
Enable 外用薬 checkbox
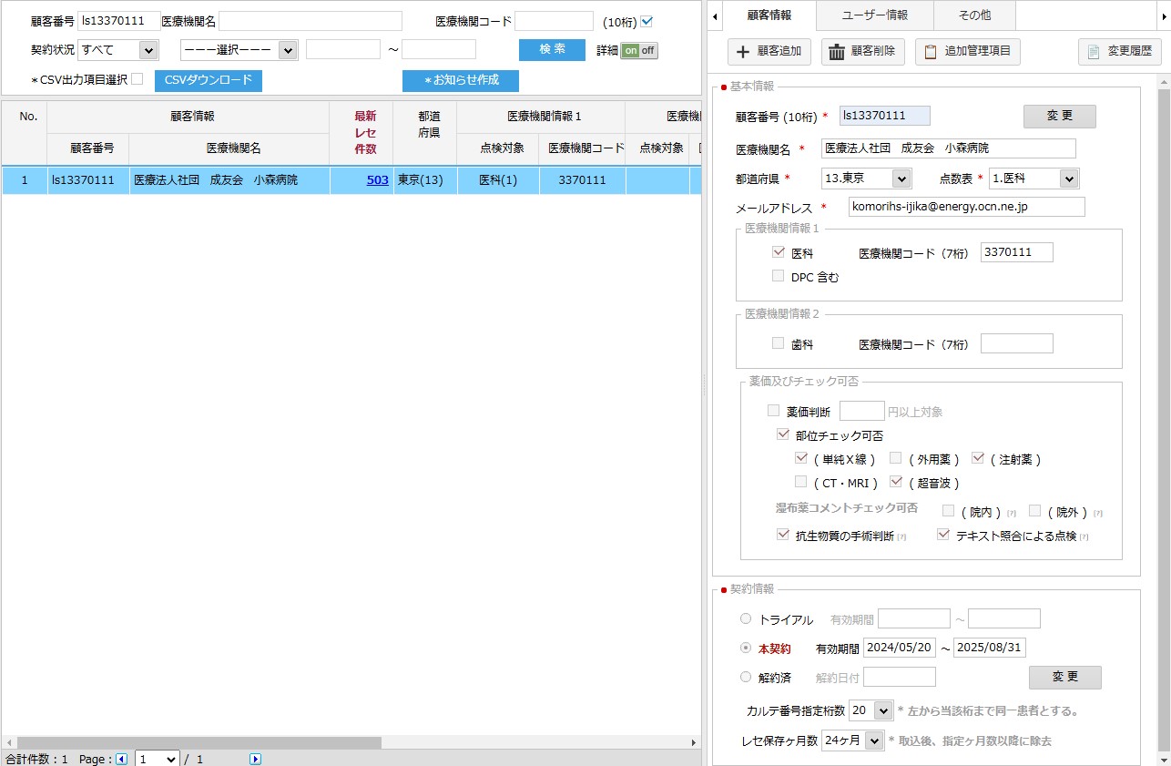point(896,458)
